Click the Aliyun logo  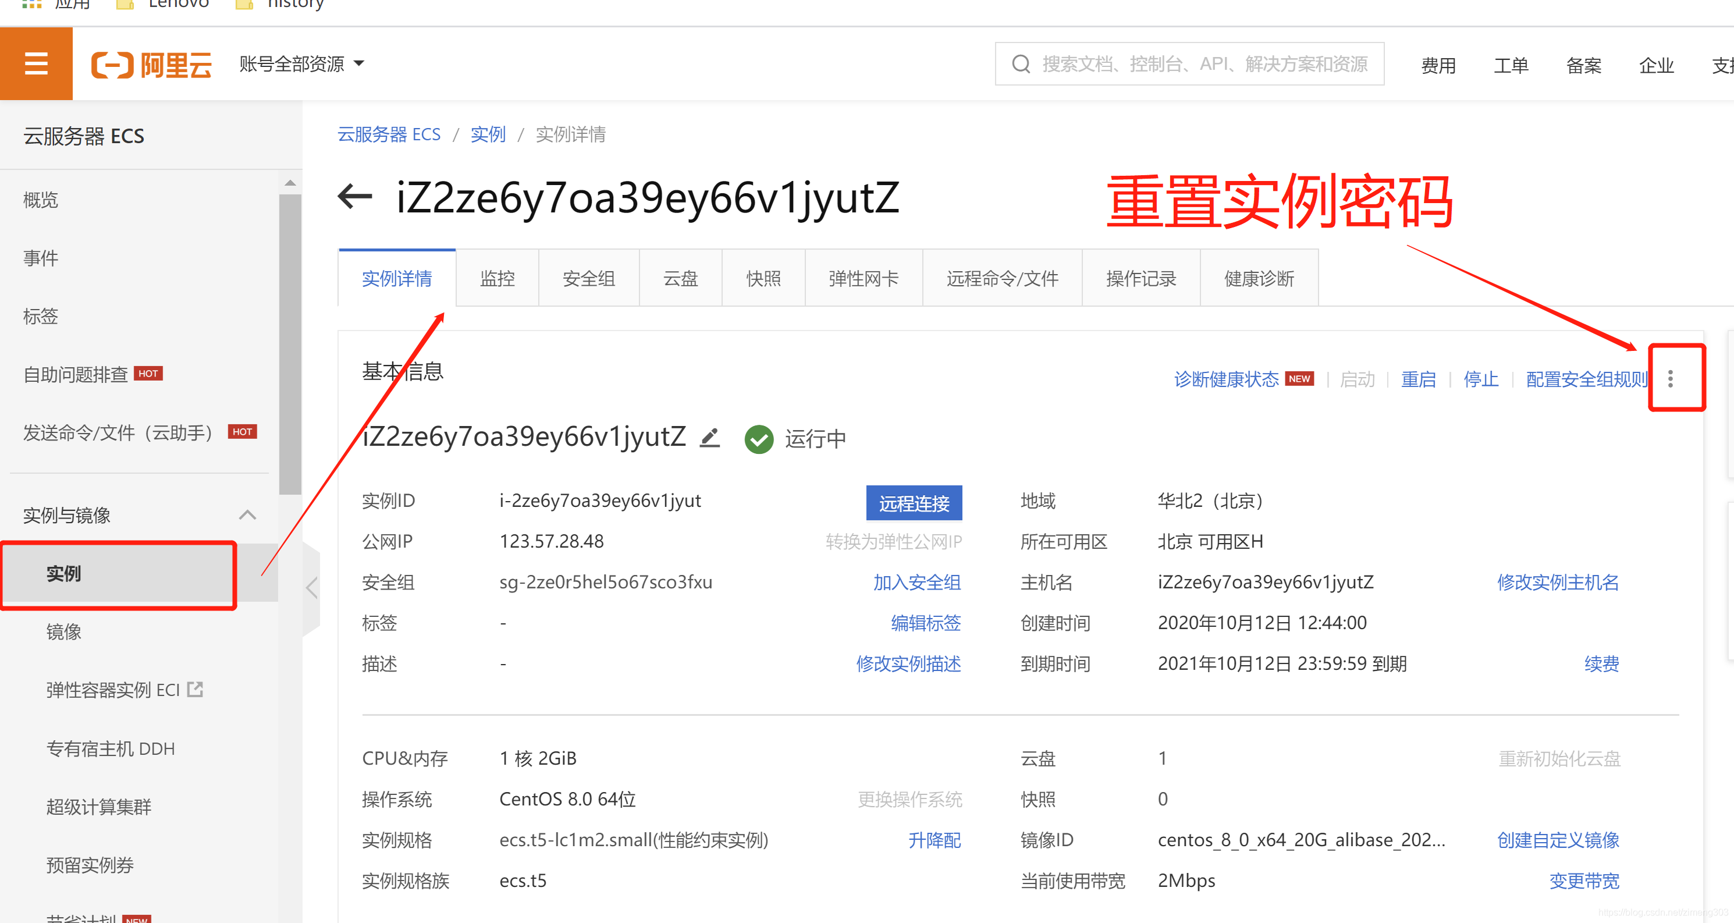151,65
